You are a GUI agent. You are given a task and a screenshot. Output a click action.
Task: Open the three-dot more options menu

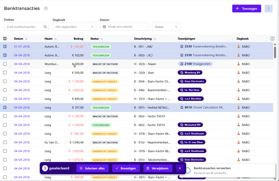click(x=269, y=9)
